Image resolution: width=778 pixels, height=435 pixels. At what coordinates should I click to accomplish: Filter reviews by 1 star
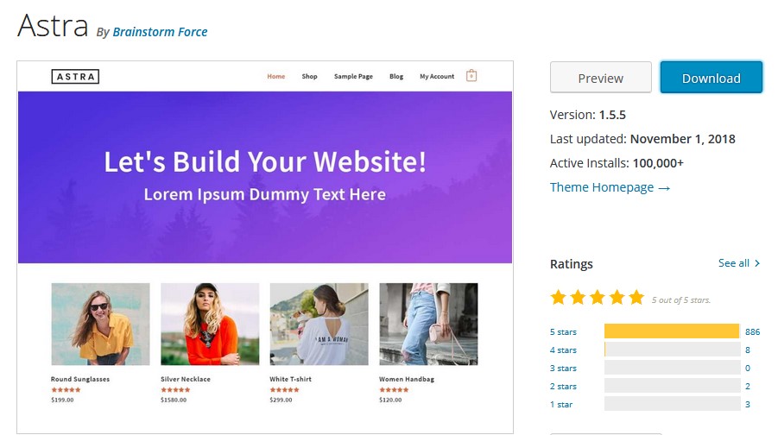pyautogui.click(x=561, y=404)
